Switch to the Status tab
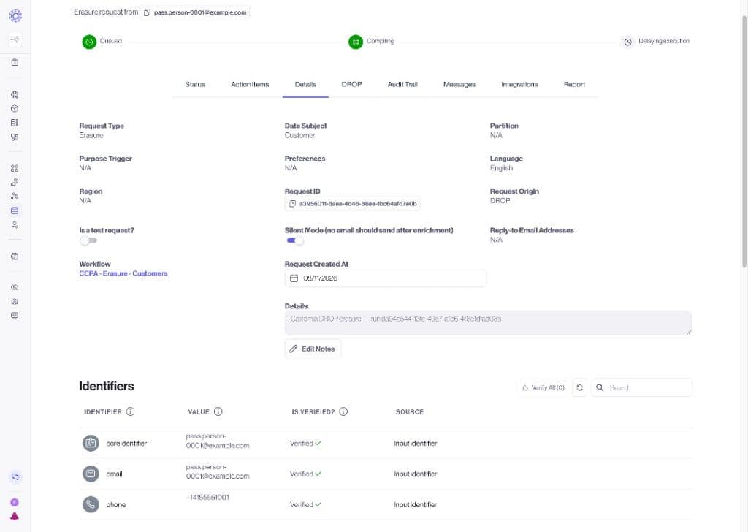The width and height of the screenshot is (748, 532). point(195,85)
